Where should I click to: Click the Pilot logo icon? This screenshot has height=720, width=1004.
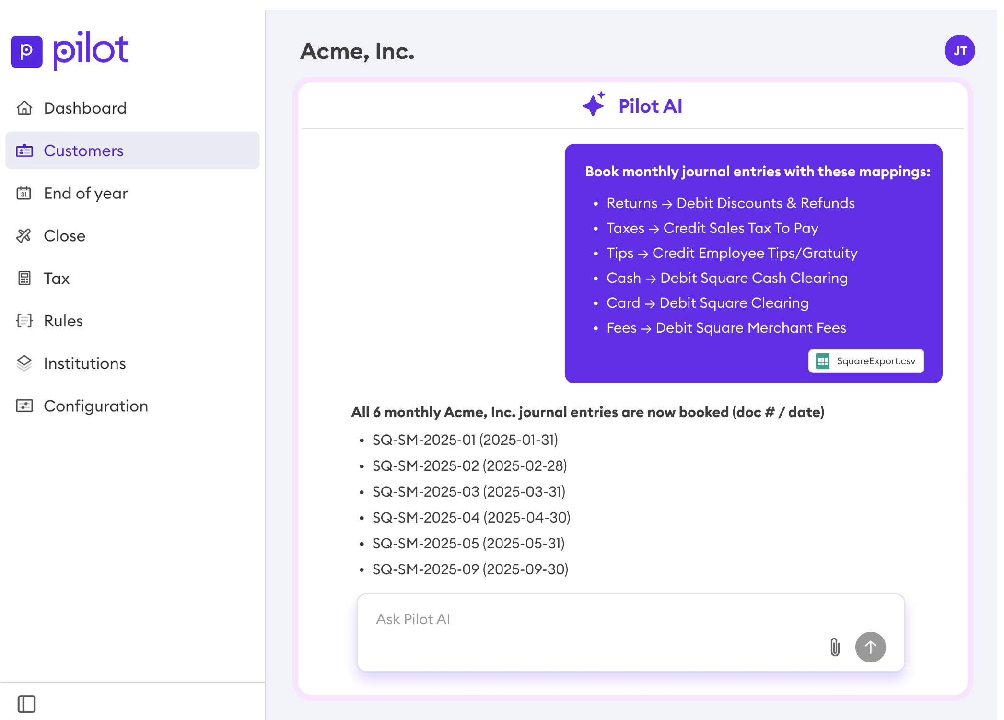[26, 51]
